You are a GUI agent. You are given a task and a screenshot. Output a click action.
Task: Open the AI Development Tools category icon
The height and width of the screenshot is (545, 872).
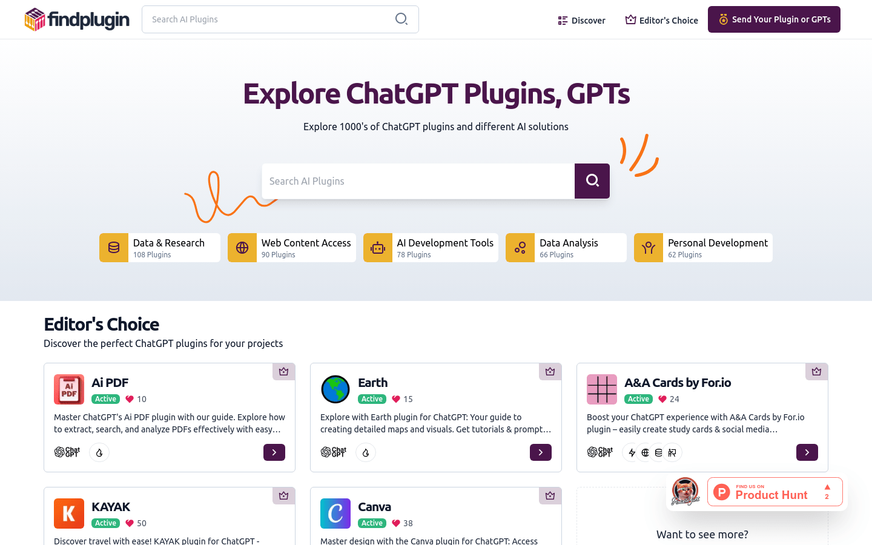pyautogui.click(x=378, y=248)
